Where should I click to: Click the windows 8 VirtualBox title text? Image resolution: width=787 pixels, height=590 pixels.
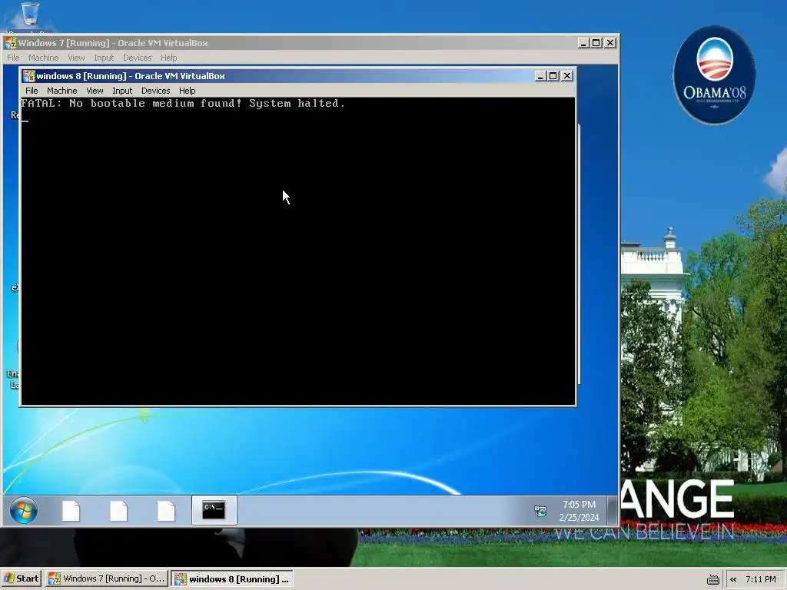point(131,76)
